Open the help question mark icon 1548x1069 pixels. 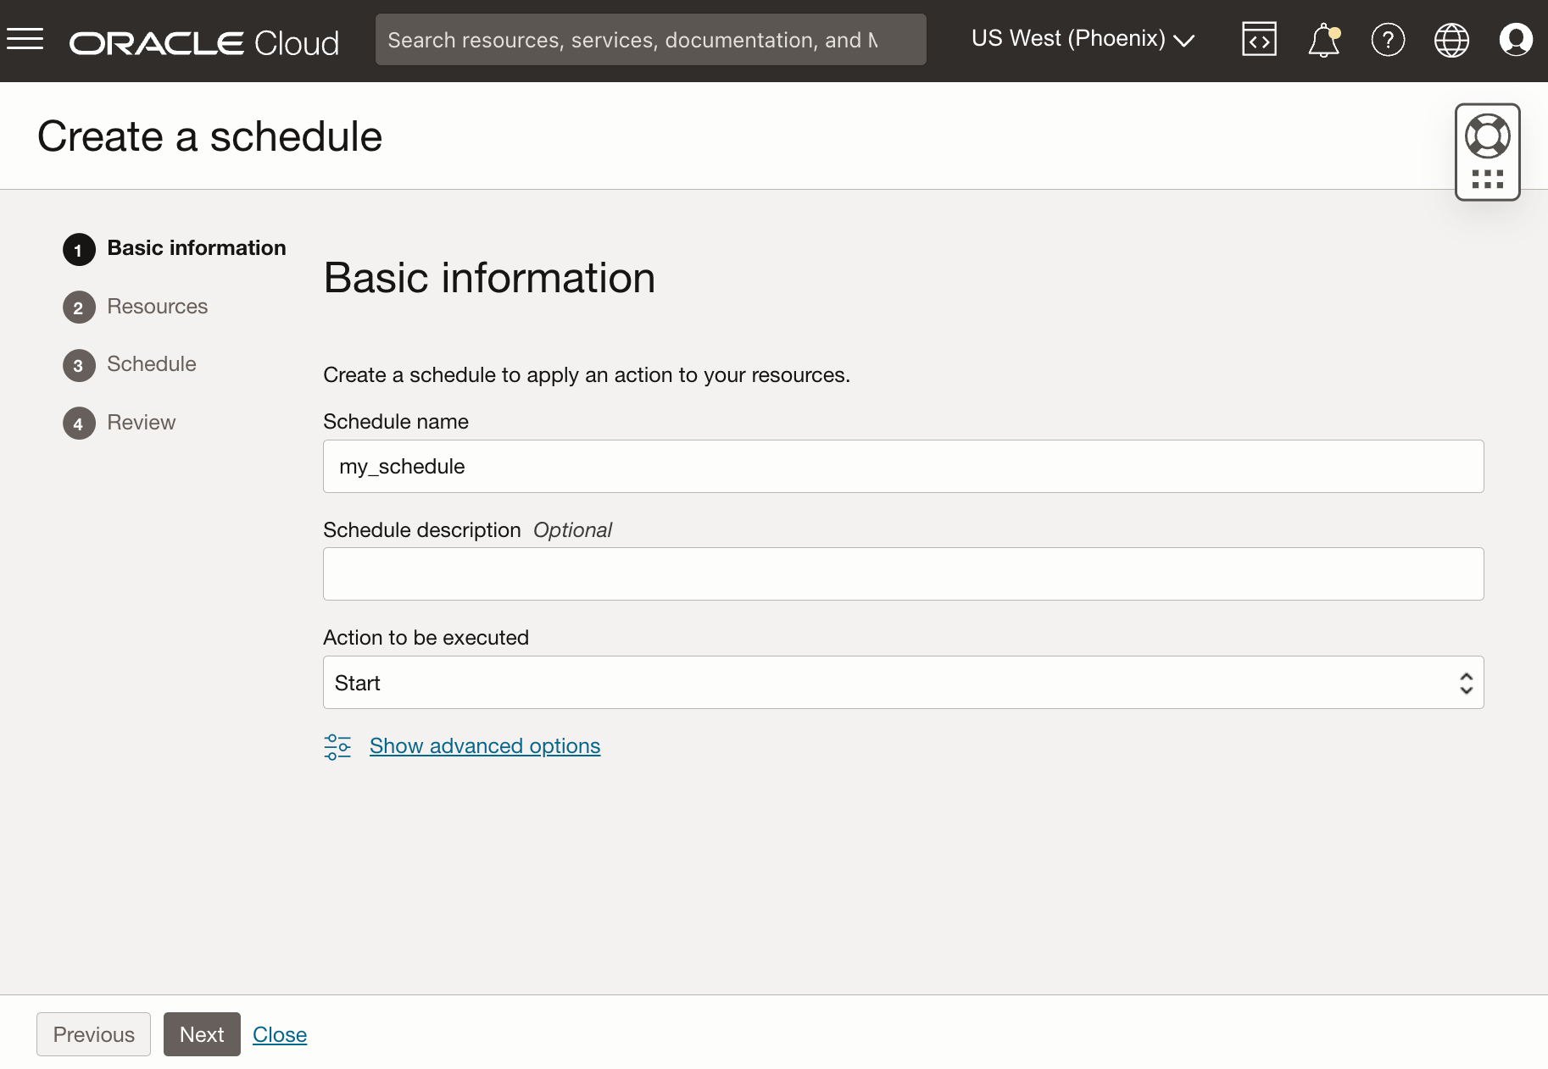coord(1388,40)
